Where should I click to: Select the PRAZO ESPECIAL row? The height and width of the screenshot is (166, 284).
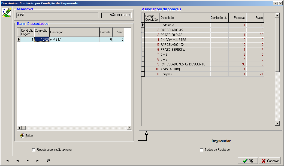point(185,50)
